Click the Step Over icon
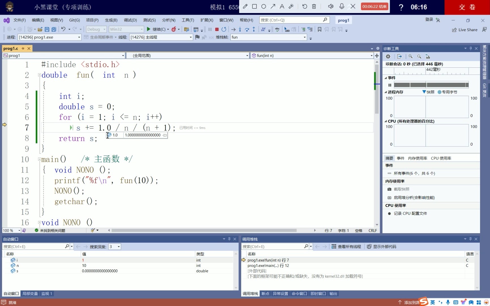This screenshot has height=306, width=490. point(247,29)
